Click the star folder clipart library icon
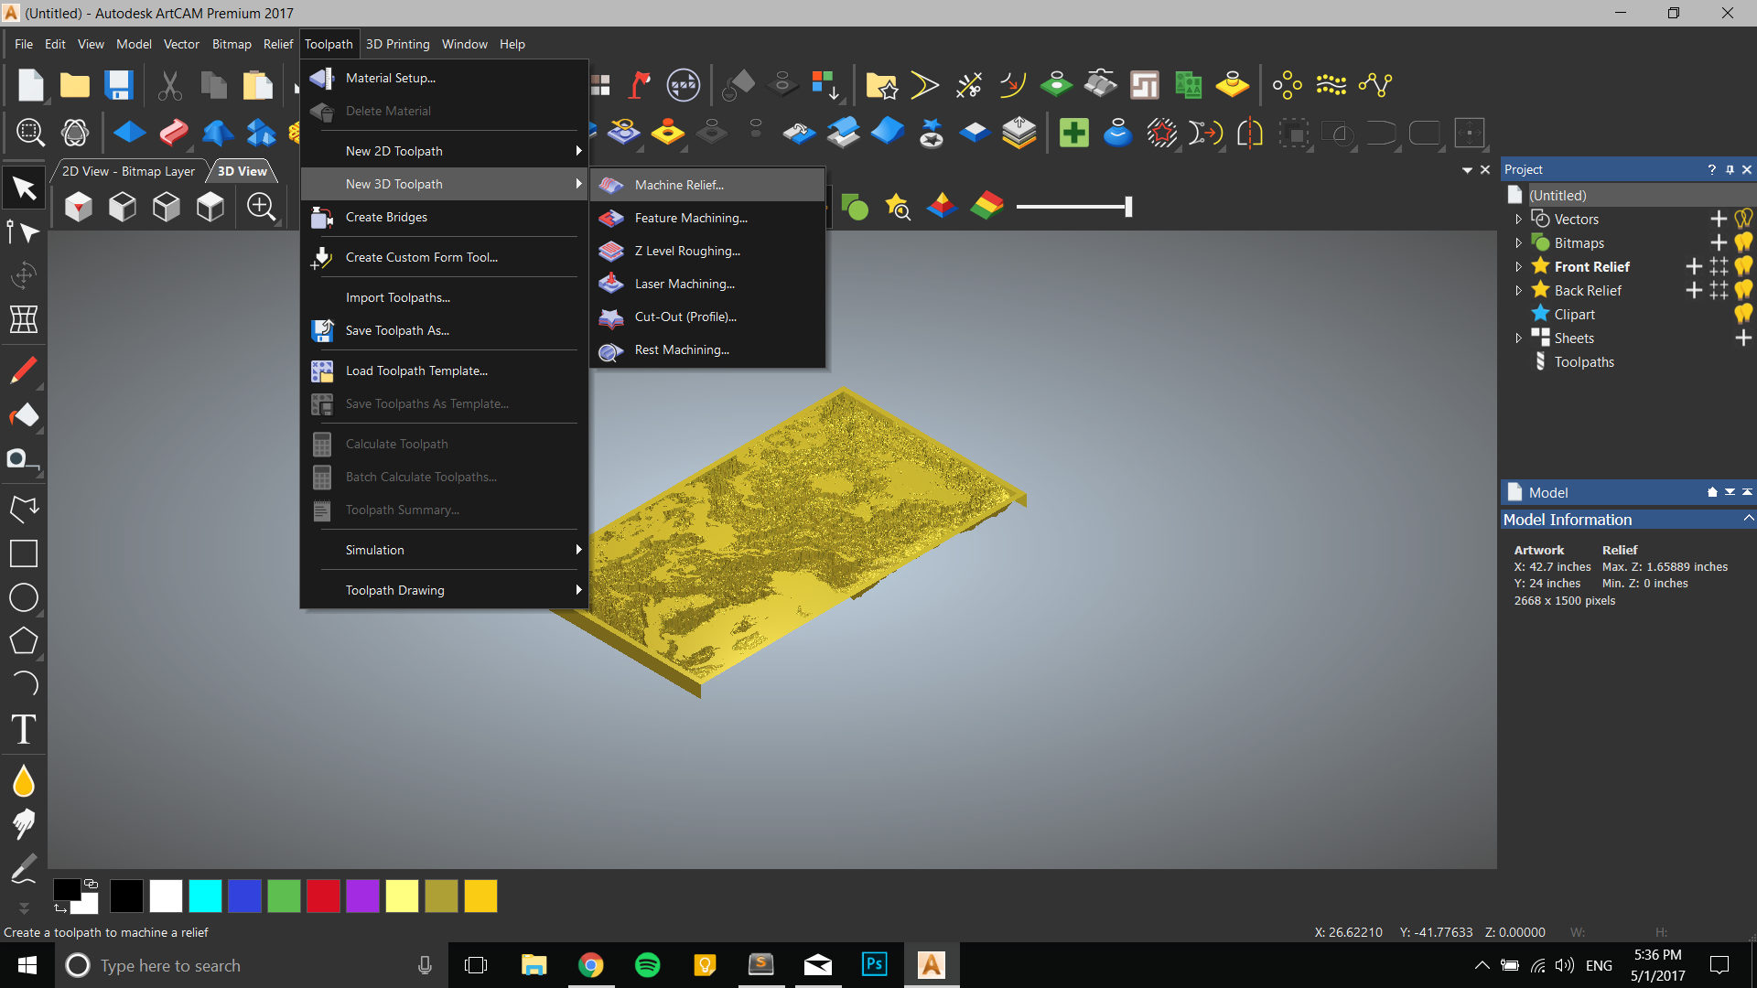1757x988 pixels. point(881,85)
